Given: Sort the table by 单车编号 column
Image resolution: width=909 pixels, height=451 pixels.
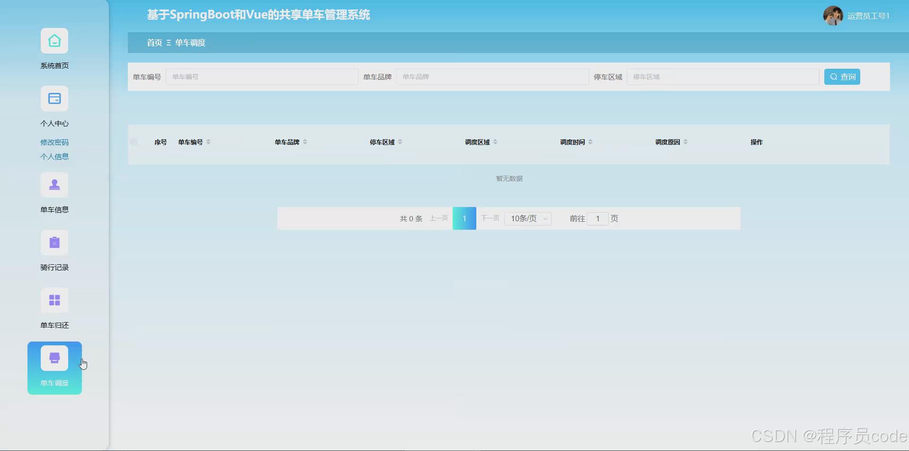Looking at the screenshot, I should pyautogui.click(x=208, y=141).
